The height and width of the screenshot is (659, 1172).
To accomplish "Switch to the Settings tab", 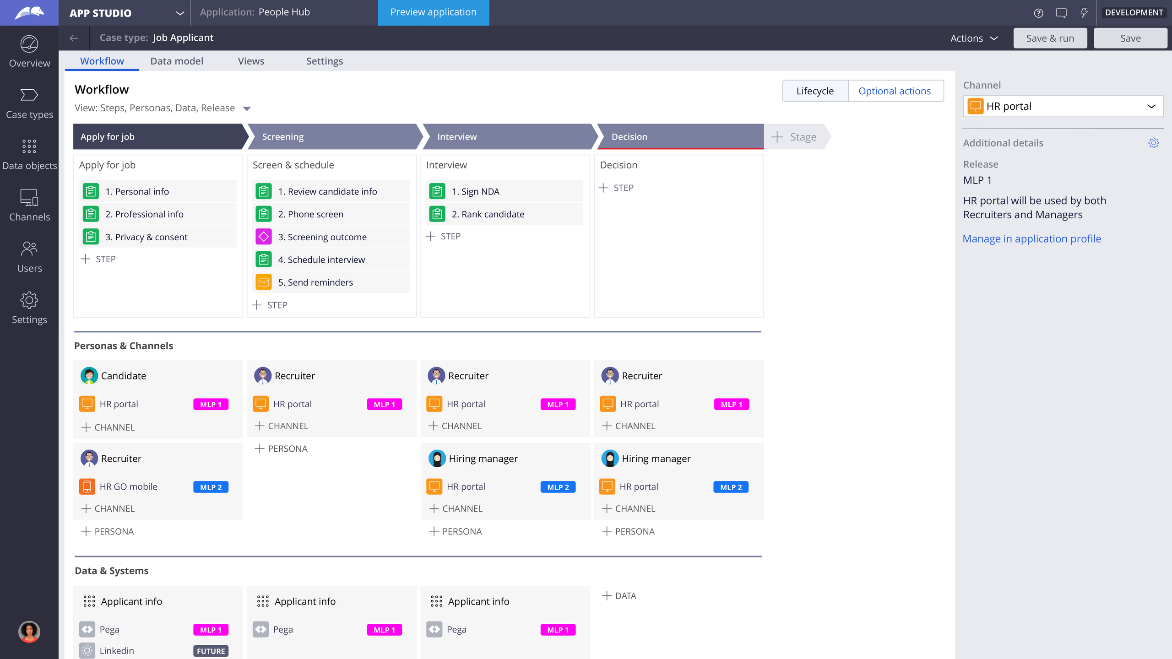I will click(x=325, y=60).
